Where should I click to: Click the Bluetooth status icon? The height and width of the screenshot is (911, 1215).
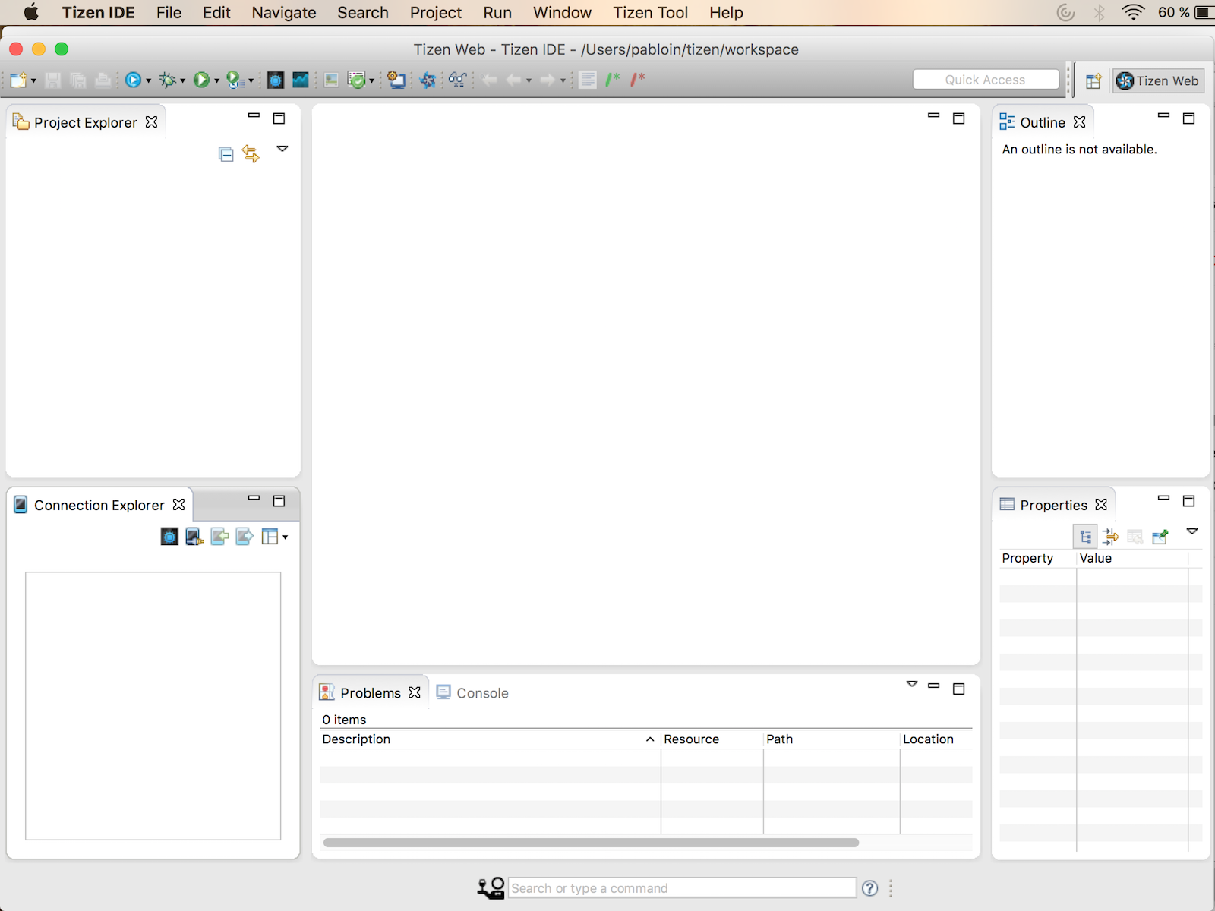point(1099,13)
